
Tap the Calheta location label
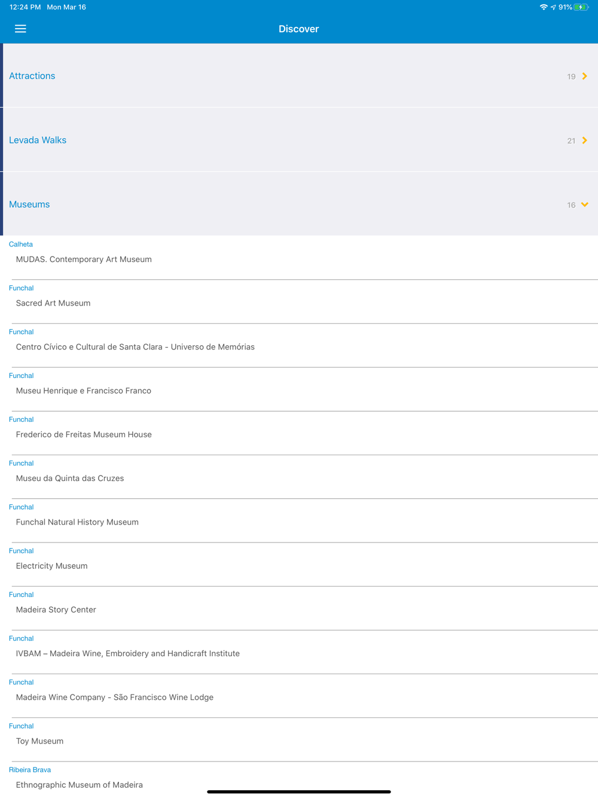pyautogui.click(x=21, y=244)
